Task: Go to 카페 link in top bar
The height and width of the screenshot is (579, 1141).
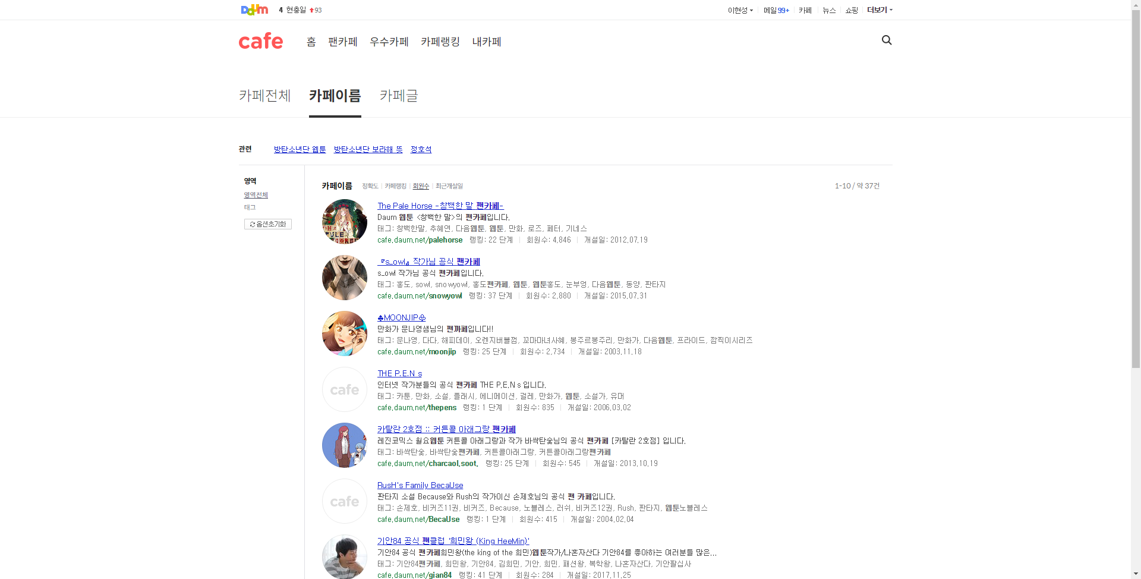Action: (805, 10)
